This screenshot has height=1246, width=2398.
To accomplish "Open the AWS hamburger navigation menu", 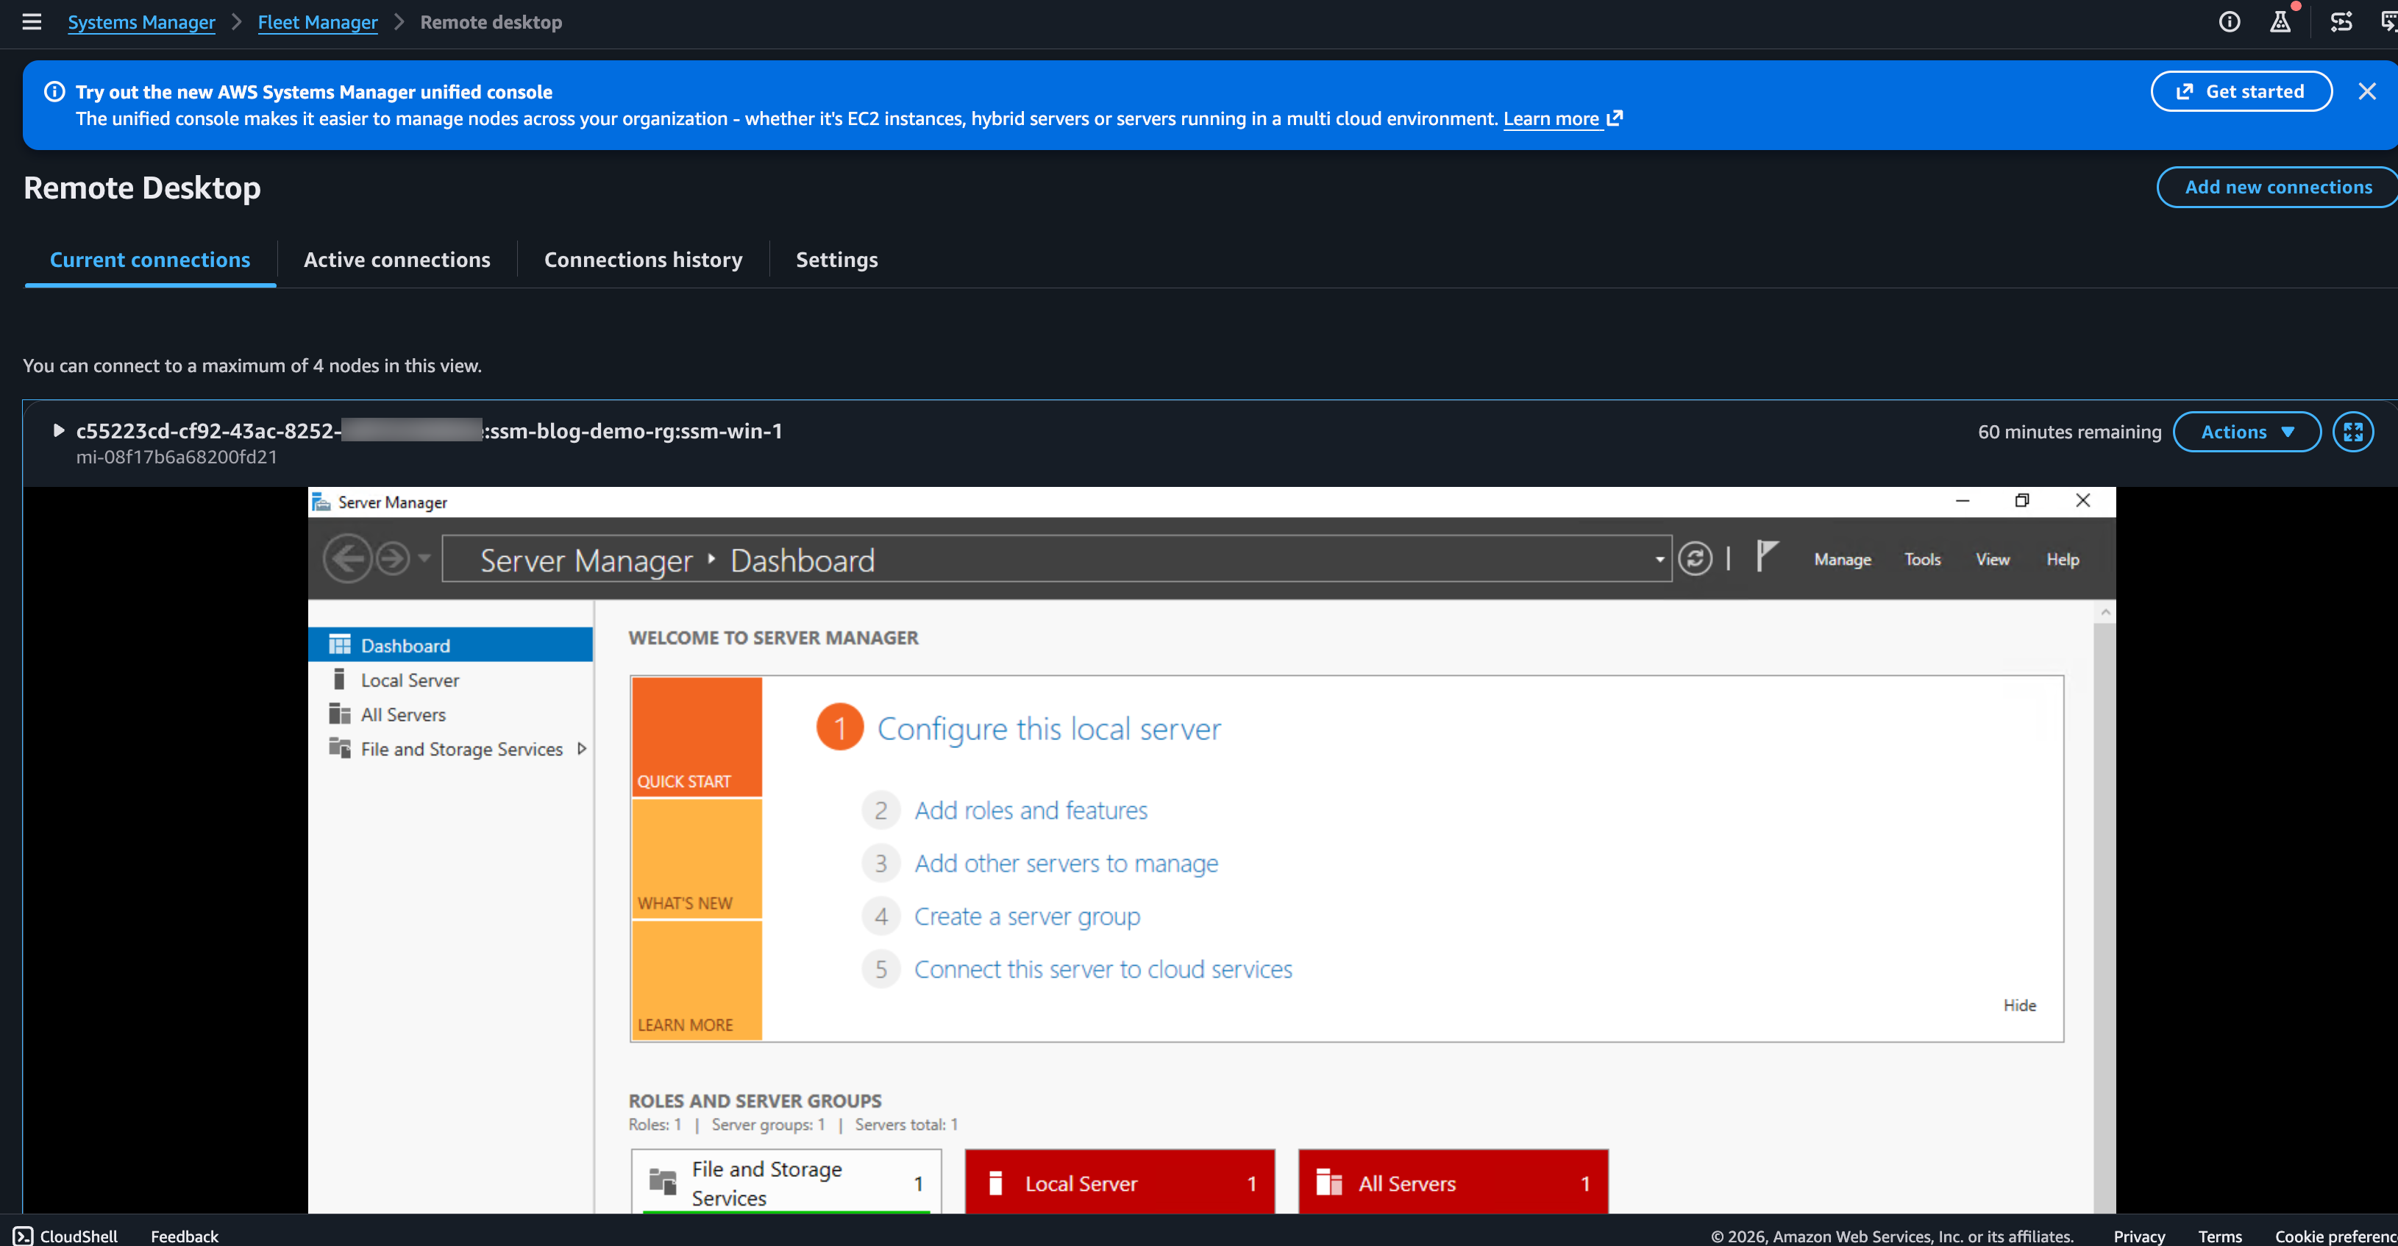I will 32,21.
